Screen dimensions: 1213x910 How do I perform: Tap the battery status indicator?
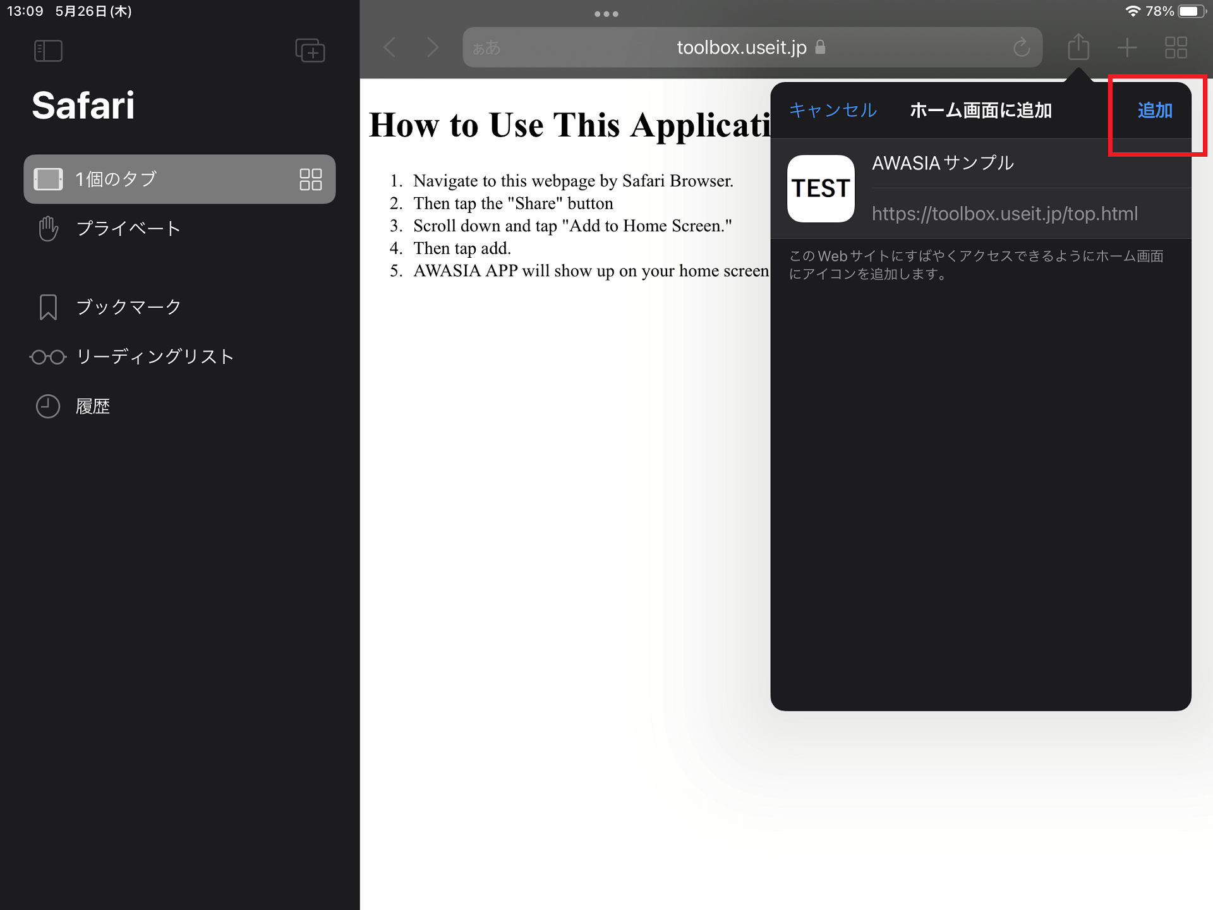pyautogui.click(x=1192, y=11)
